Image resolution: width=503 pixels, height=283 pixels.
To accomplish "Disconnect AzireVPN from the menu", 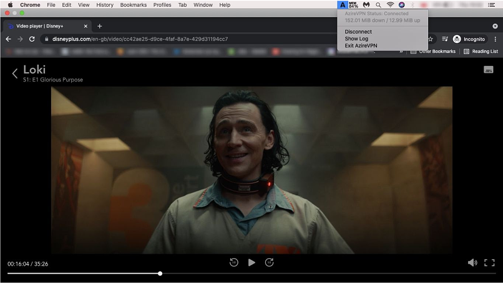I will (x=358, y=32).
